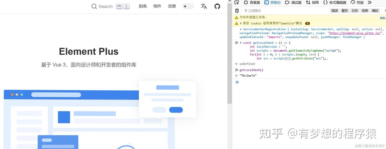The width and height of the screenshot is (386, 149).
Task: Expand the ServiceWorkerRegistration object
Action: pyautogui.click(x=241, y=29)
